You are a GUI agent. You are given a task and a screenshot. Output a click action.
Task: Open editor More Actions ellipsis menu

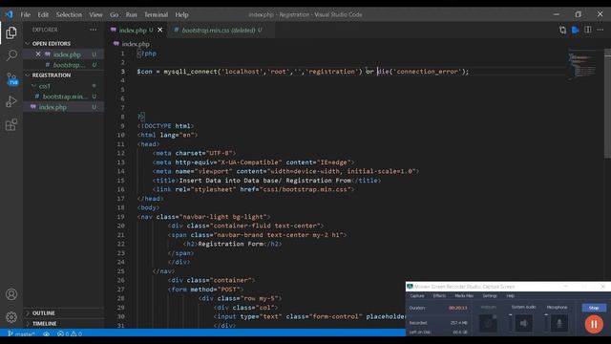tap(600, 30)
